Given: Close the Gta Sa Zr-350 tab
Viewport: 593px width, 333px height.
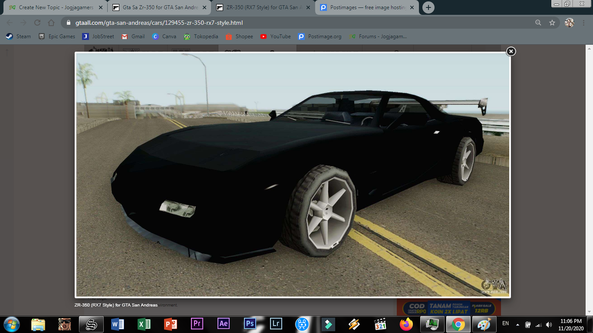Looking at the screenshot, I should [204, 7].
